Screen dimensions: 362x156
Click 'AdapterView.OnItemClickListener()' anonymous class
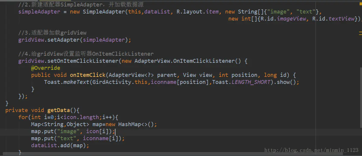pos(188,61)
